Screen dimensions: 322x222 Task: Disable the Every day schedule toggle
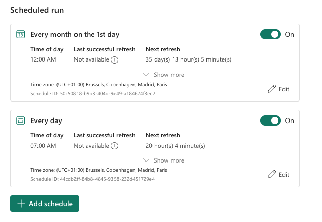click(271, 120)
